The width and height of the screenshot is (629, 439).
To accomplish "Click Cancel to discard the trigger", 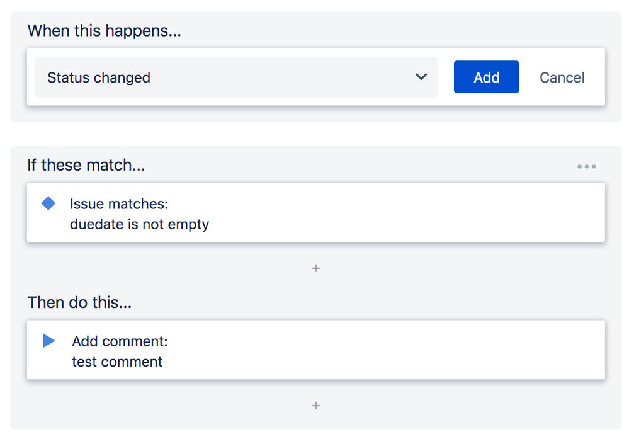I will coord(561,77).
